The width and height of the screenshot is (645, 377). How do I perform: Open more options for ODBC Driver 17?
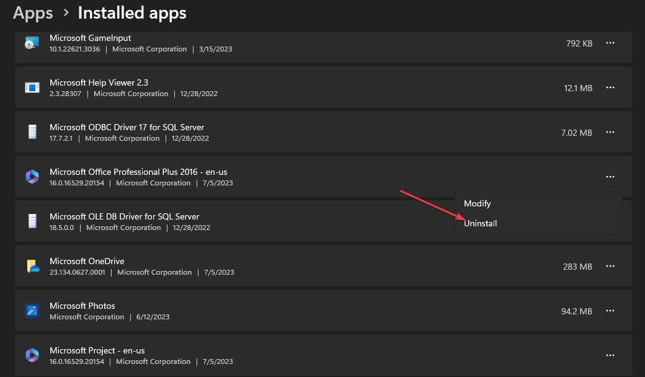click(x=610, y=132)
